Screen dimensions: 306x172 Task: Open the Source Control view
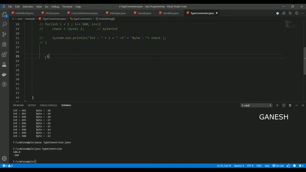[x=4, y=34]
